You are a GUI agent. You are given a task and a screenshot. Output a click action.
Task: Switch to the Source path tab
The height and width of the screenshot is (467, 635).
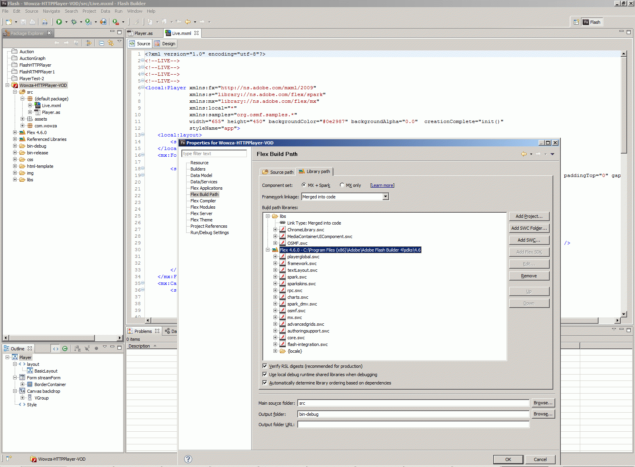coord(278,172)
